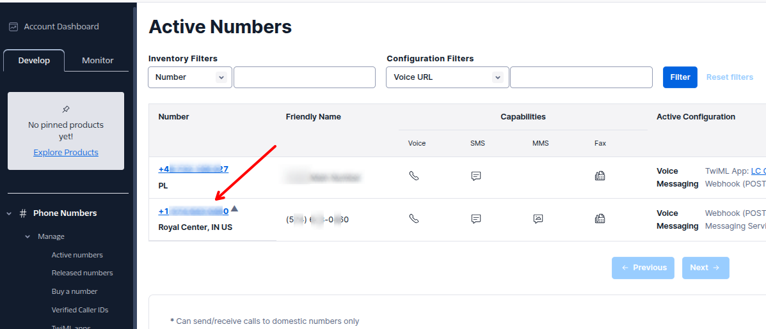This screenshot has width=766, height=329.
Task: Click Fax capability icon for PL number
Action: 600,176
